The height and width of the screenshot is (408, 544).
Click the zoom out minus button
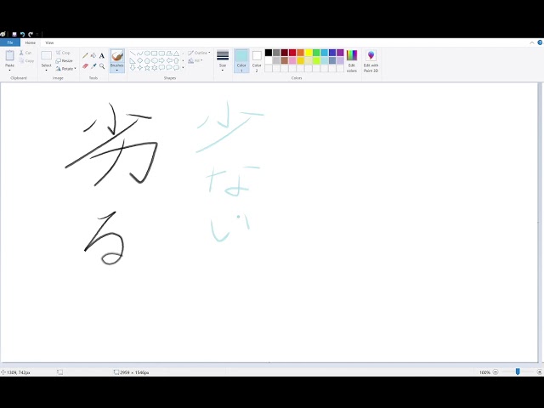coord(496,372)
